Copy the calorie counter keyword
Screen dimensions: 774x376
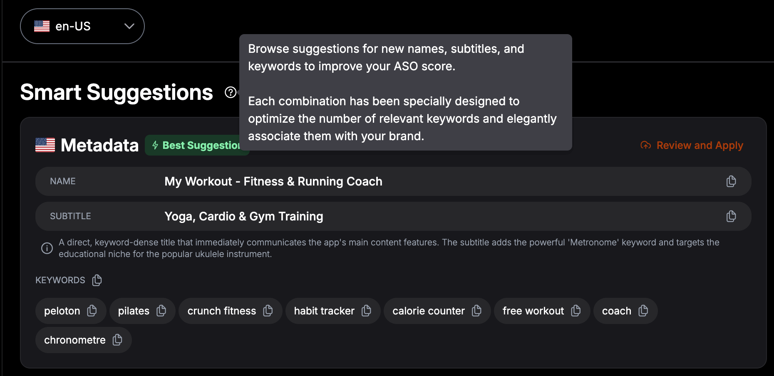(x=476, y=311)
